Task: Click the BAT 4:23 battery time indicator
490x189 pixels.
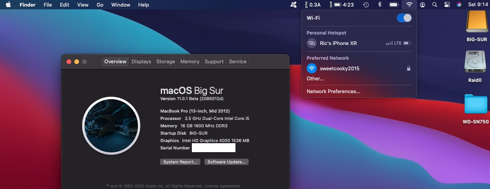Action: (x=342, y=5)
